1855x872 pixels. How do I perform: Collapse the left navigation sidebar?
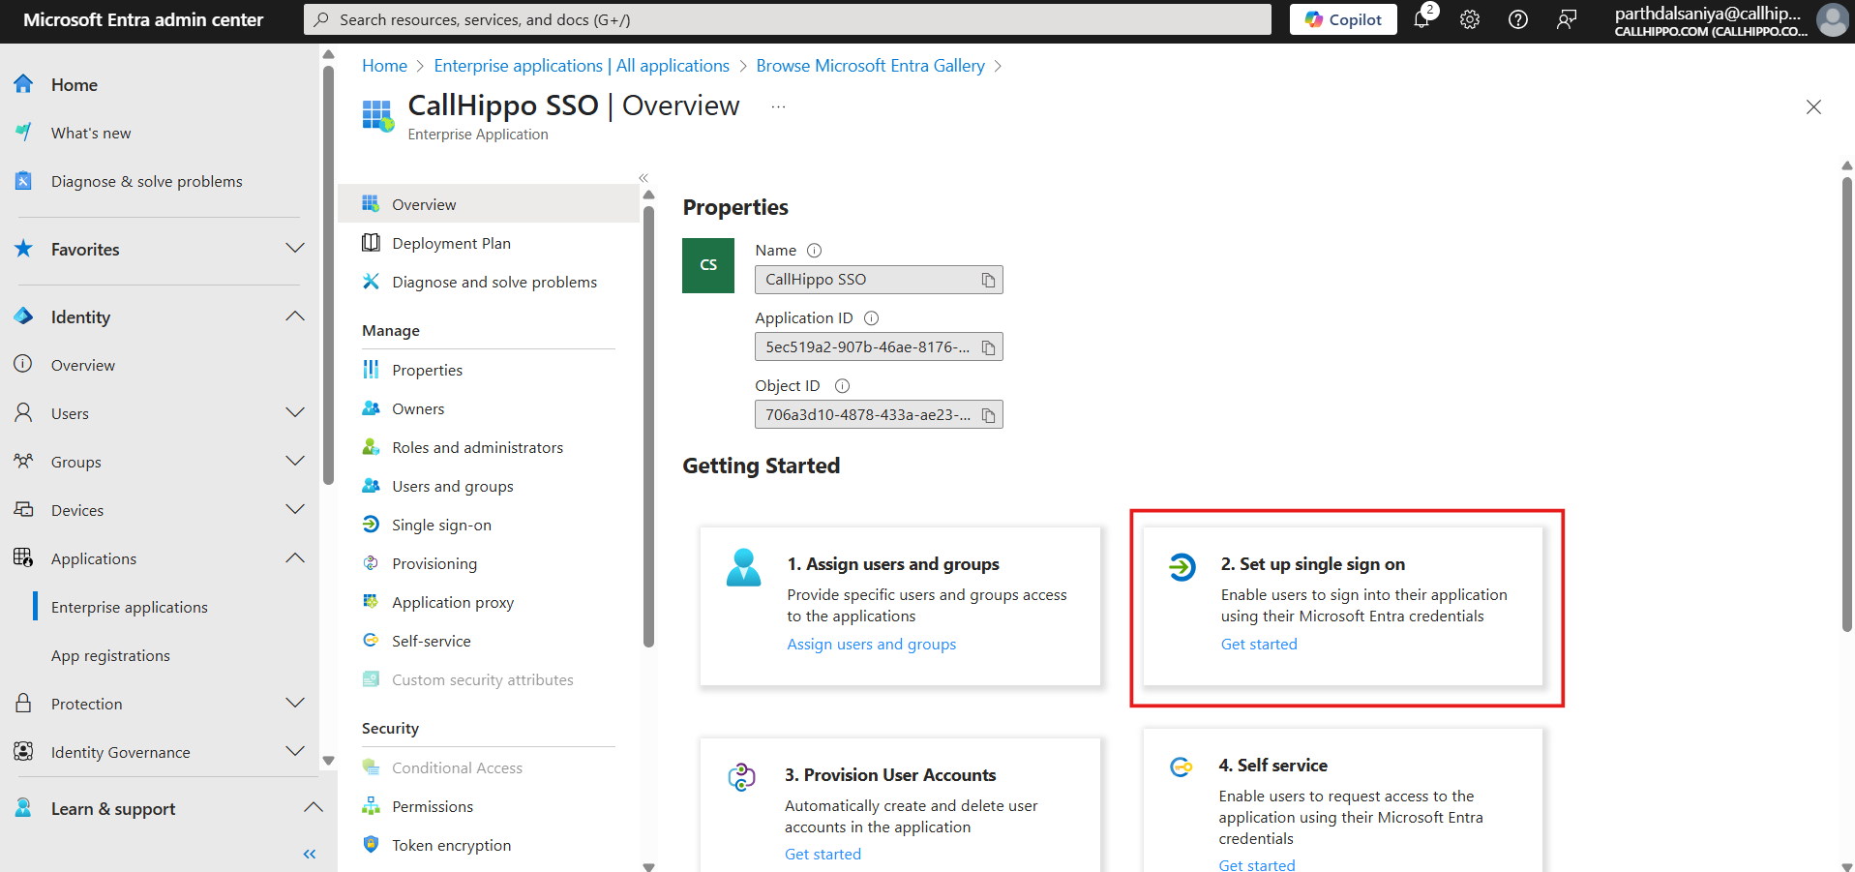[x=310, y=854]
